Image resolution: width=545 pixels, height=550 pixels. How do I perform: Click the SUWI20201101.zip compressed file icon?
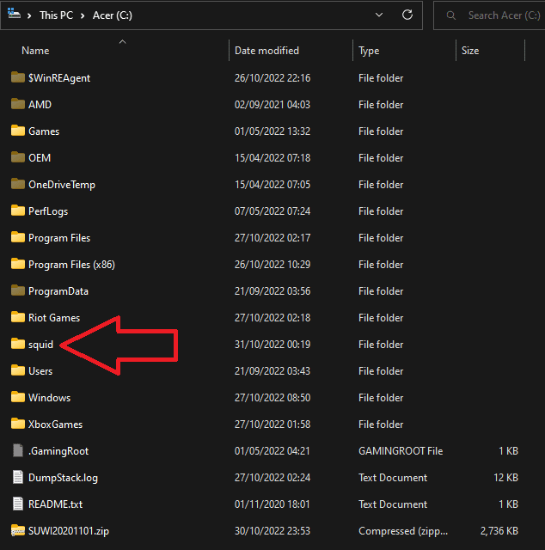(x=18, y=530)
